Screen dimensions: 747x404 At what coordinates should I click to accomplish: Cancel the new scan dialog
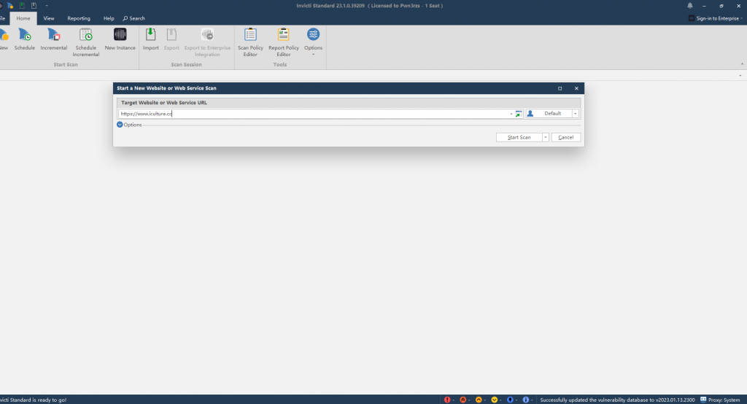[x=565, y=137]
